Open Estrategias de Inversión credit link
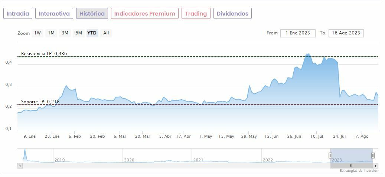The height and width of the screenshot is (177, 385). 359,171
